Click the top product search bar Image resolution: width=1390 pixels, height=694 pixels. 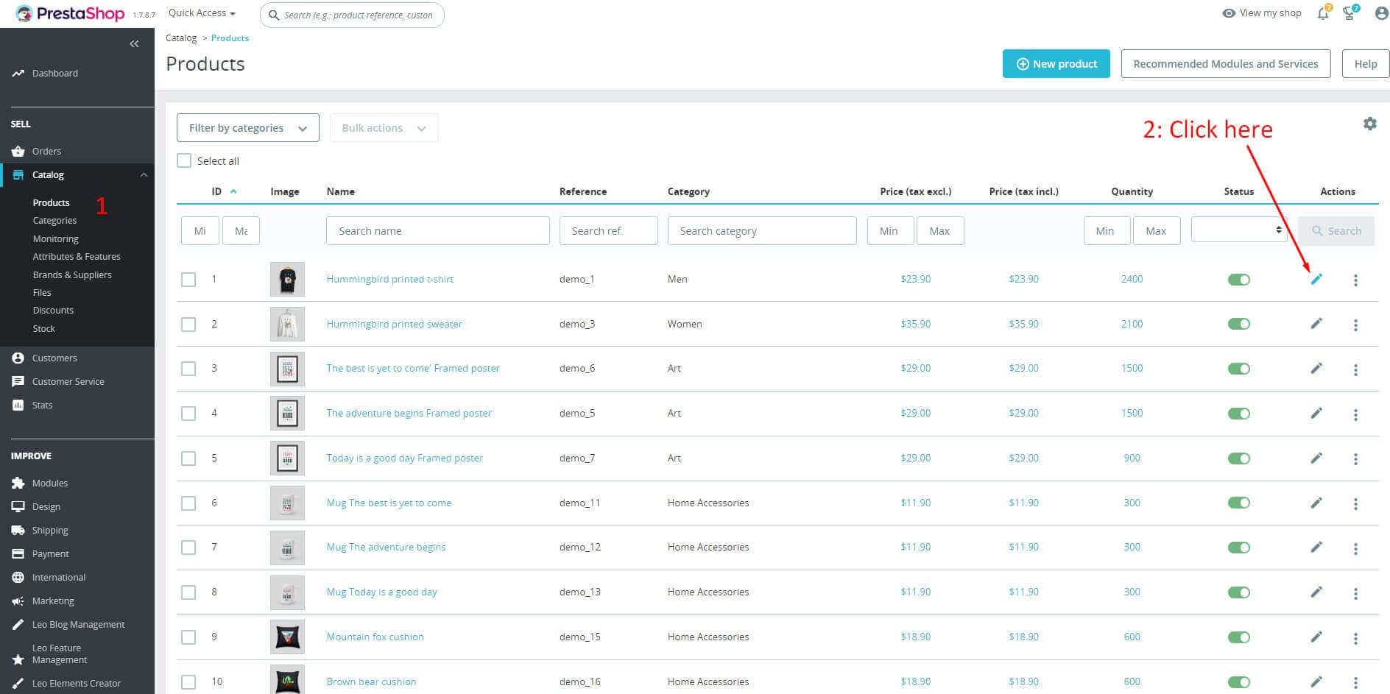coord(352,15)
